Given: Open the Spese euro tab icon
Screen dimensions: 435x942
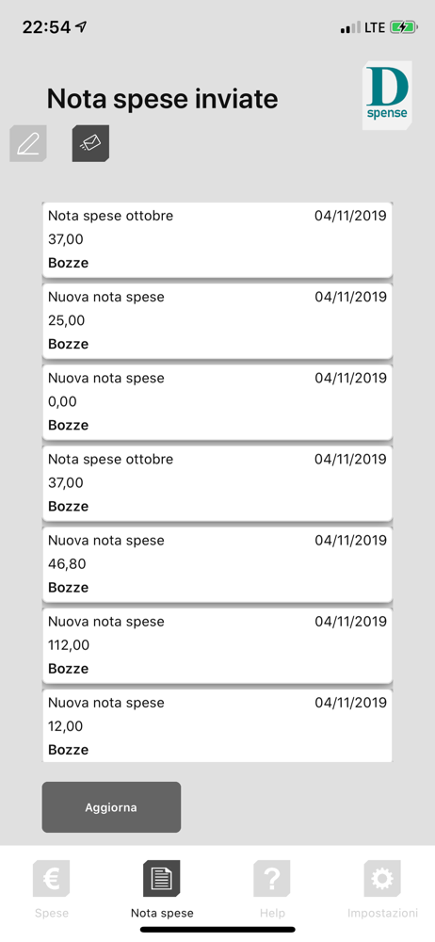Looking at the screenshot, I should (51, 879).
